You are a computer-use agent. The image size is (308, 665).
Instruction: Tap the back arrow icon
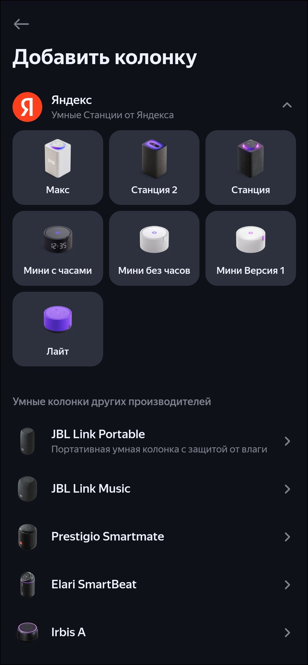tap(21, 24)
